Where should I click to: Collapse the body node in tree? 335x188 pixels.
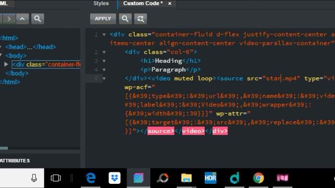coord(1,55)
